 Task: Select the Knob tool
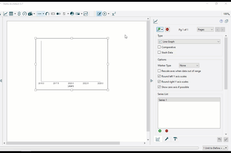[47, 14]
